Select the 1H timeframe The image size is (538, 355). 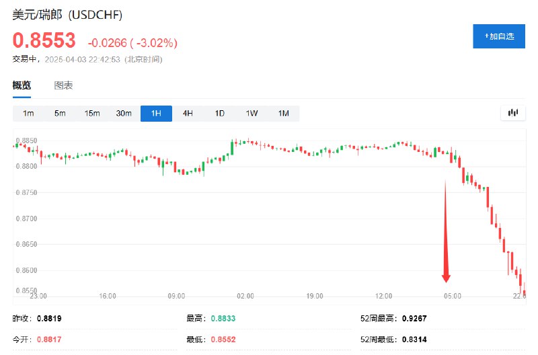[x=156, y=114]
